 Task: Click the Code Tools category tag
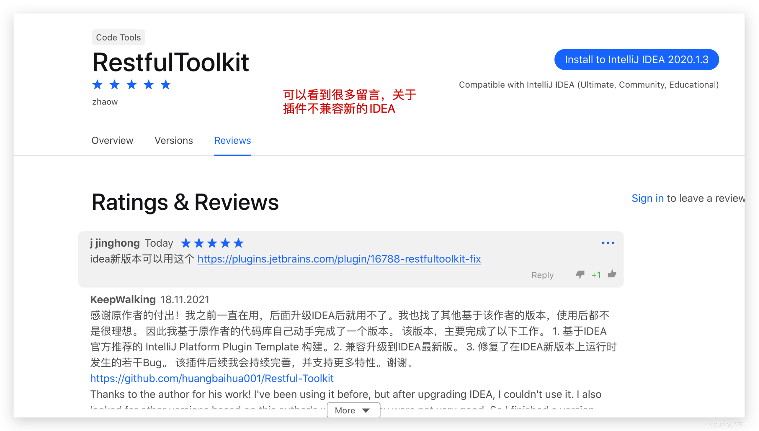pos(118,37)
